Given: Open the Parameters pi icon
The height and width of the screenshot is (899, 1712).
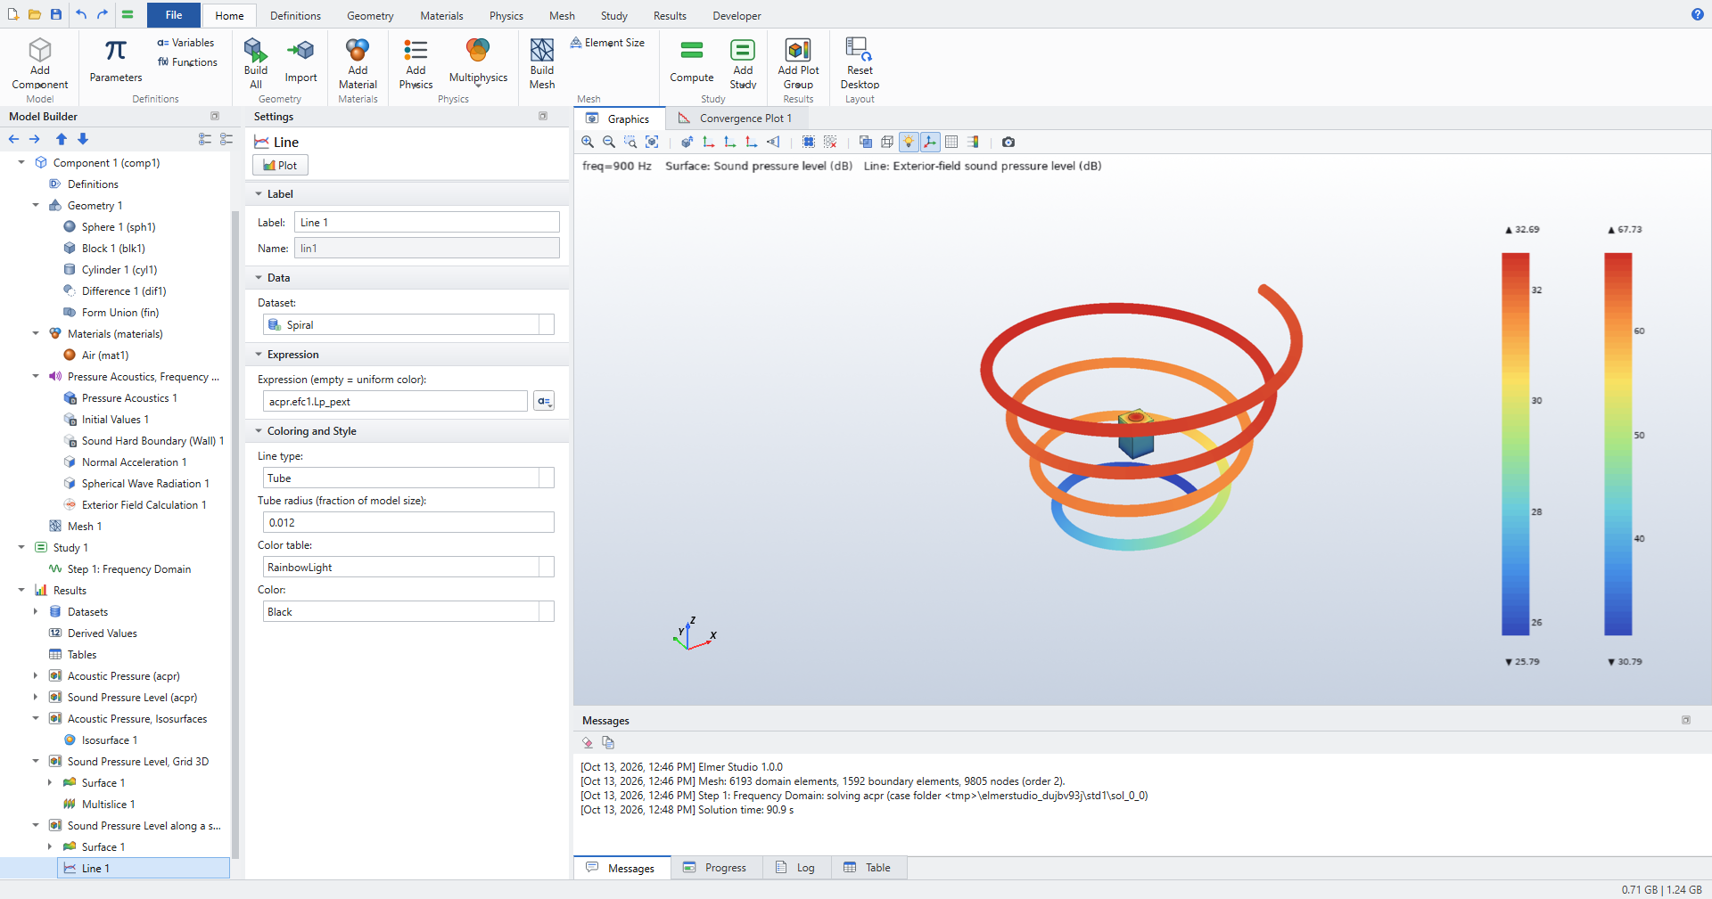Looking at the screenshot, I should coord(116,50).
